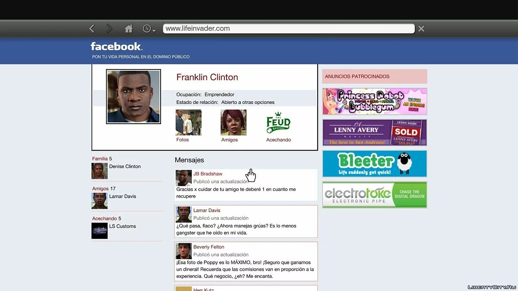
Task: Click the browser forward arrow
Action: [110, 29]
